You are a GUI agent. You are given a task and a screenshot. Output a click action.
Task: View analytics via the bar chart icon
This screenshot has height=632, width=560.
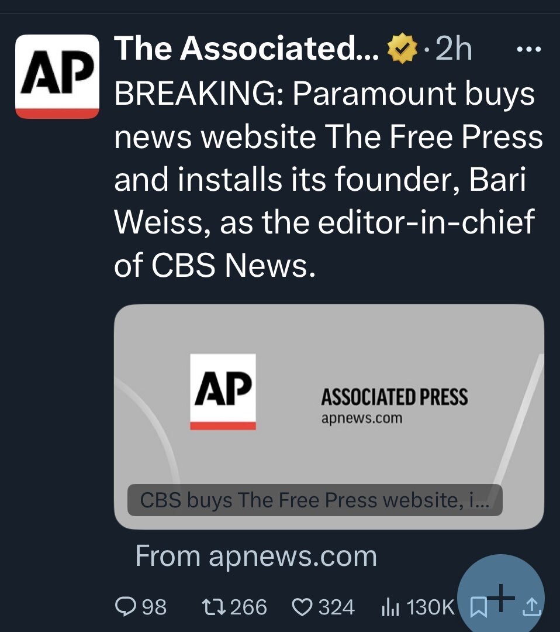(x=390, y=607)
